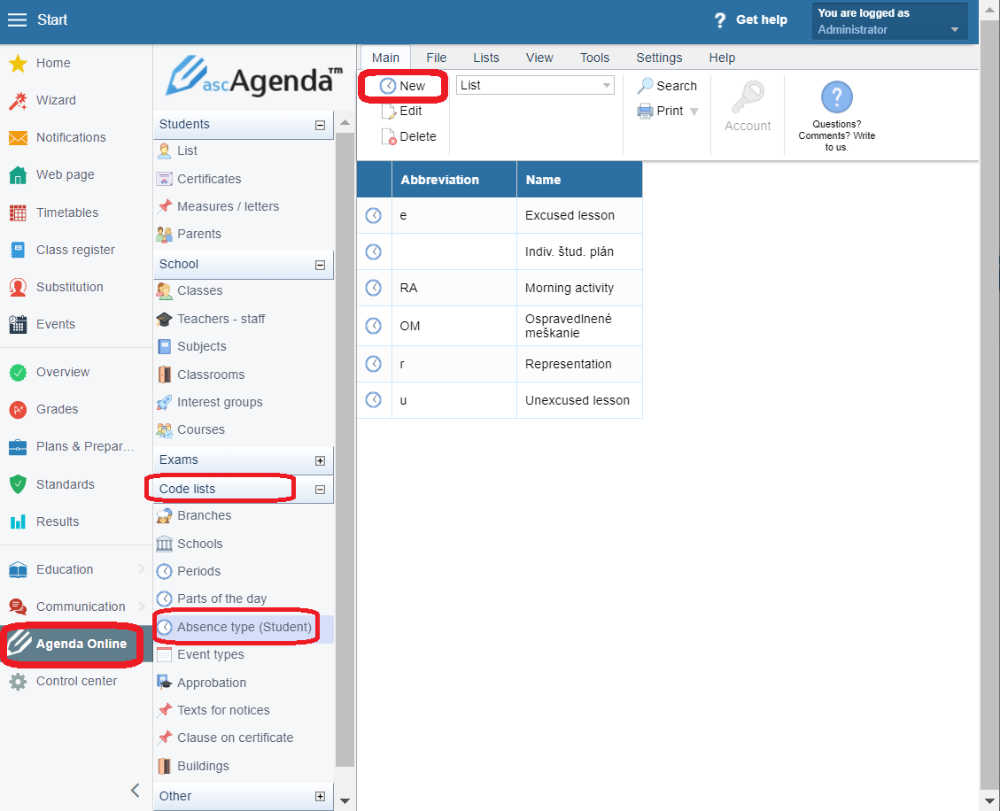Click the module panel scrollbar up arrow
The image size is (1000, 811).
tap(345, 122)
